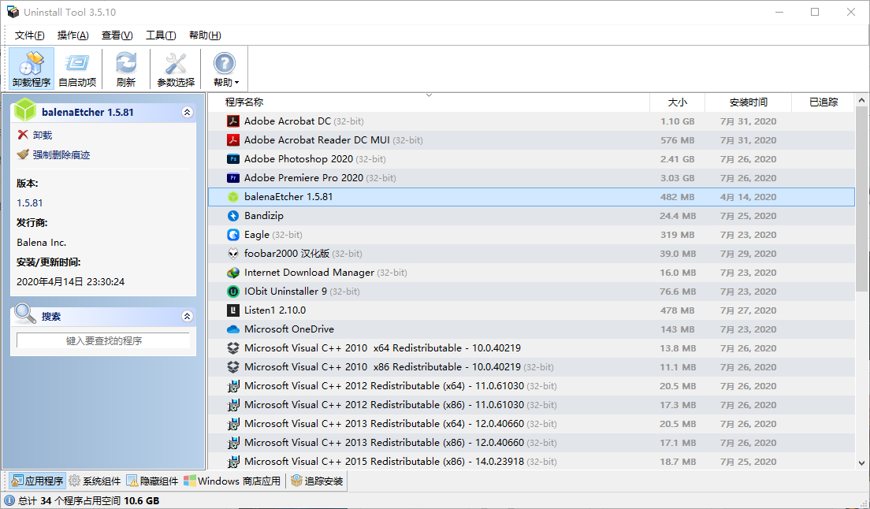Image resolution: width=870 pixels, height=509 pixels.
Task: Click the scrollbar down arrow
Action: (861, 463)
